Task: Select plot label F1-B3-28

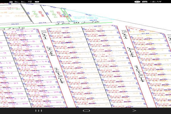Action: tap(45, 98)
